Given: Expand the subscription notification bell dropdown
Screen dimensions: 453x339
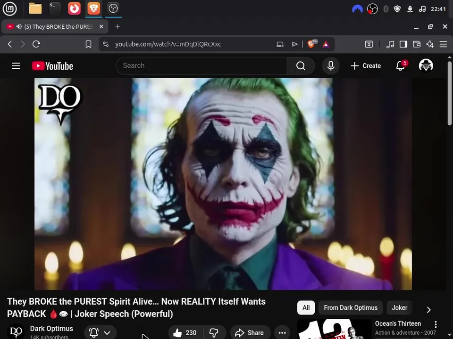Looking at the screenshot, I should click(100, 333).
